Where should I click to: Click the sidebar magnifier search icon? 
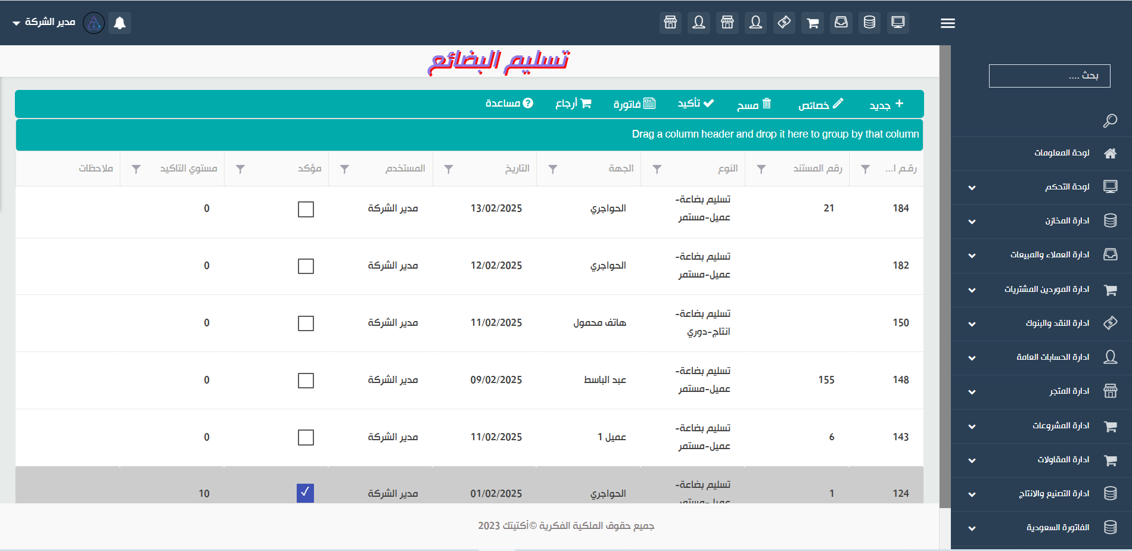(x=1110, y=121)
